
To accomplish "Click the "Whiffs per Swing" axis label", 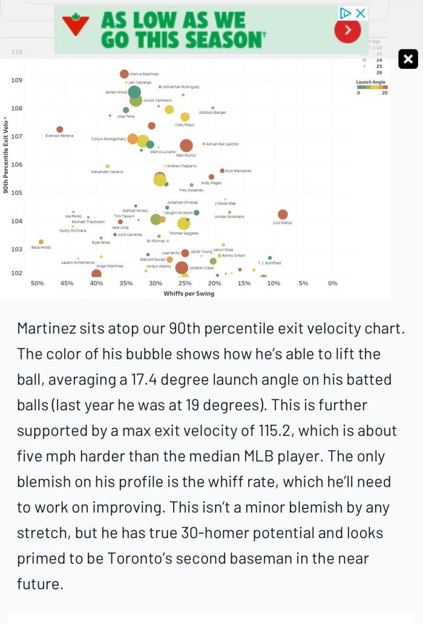I will [189, 294].
